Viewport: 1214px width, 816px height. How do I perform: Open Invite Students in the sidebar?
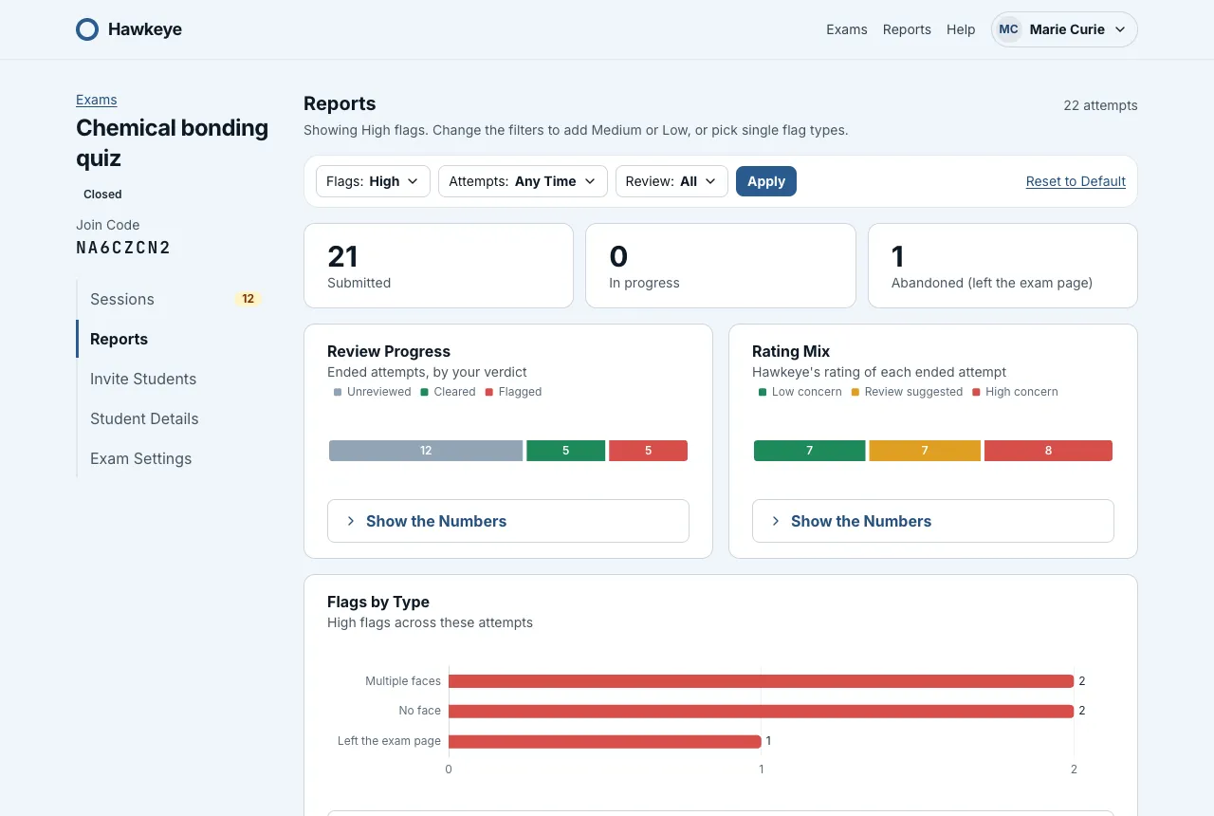[172, 379]
